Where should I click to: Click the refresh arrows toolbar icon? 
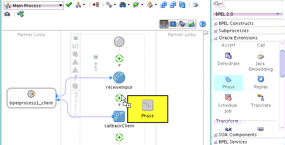click(182, 5)
